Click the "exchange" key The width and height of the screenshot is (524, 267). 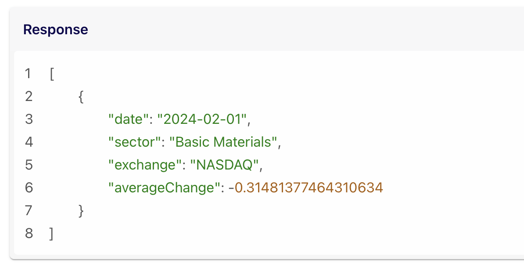pos(142,165)
